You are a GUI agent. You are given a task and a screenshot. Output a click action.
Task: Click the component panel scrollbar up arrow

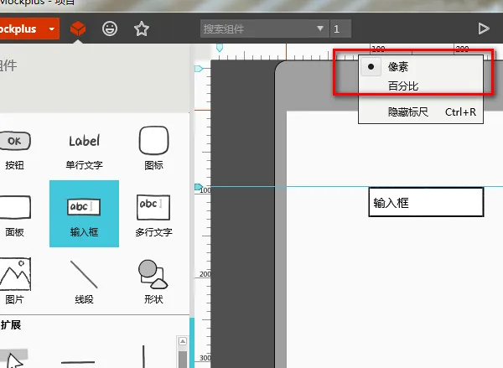(x=181, y=341)
